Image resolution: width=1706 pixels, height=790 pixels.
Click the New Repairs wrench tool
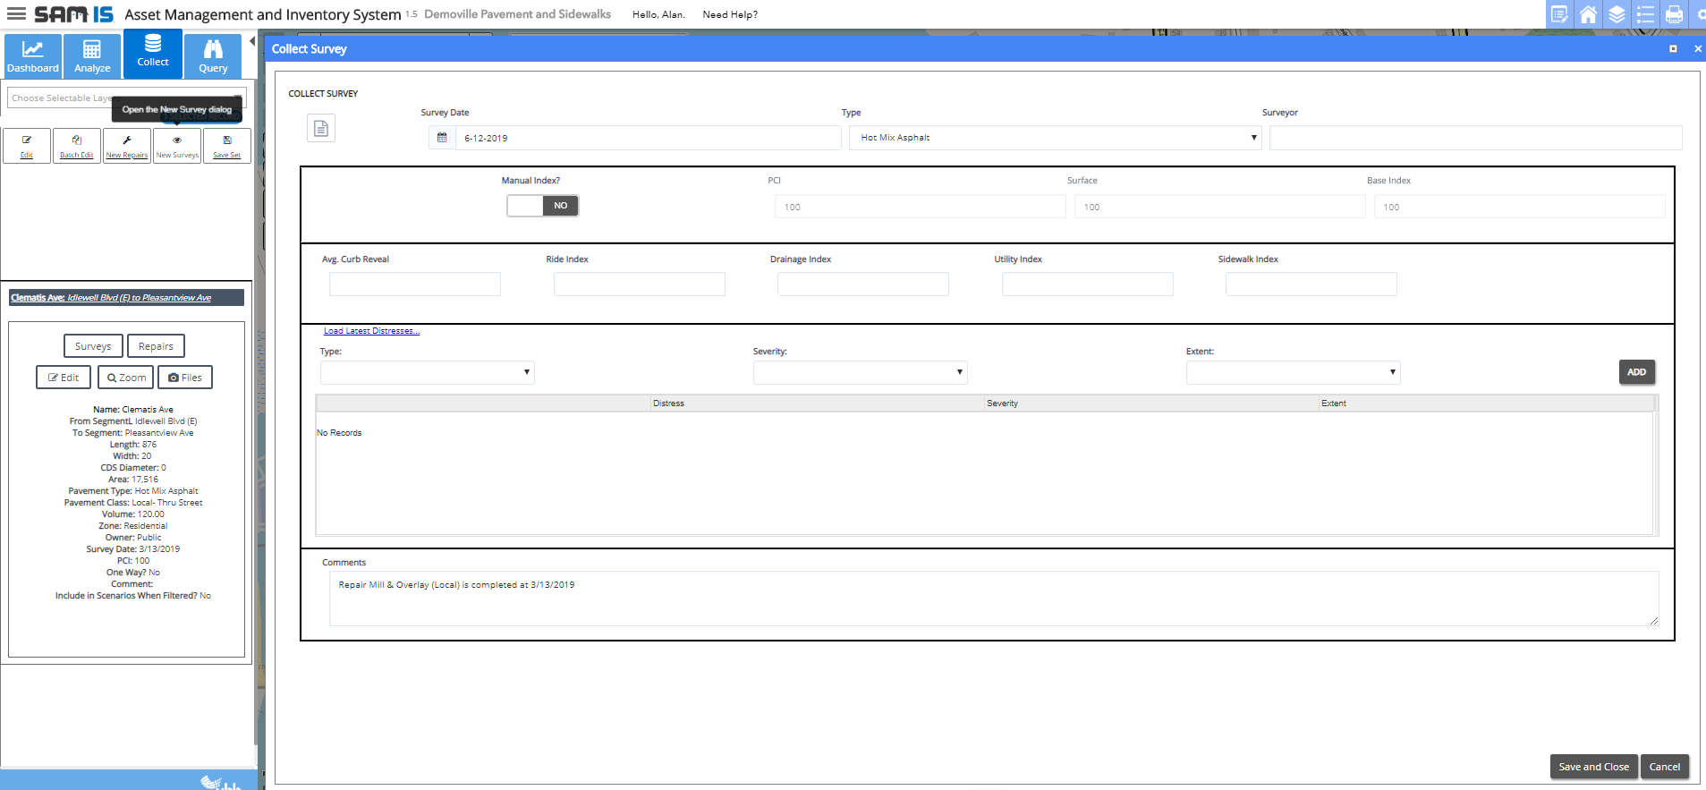tap(127, 146)
